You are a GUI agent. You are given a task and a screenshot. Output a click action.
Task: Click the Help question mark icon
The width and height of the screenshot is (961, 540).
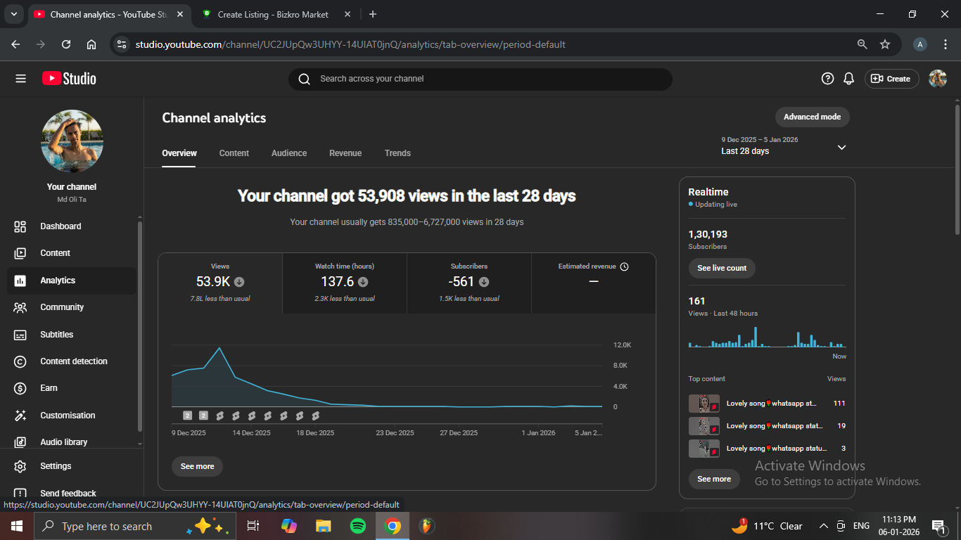pos(827,79)
